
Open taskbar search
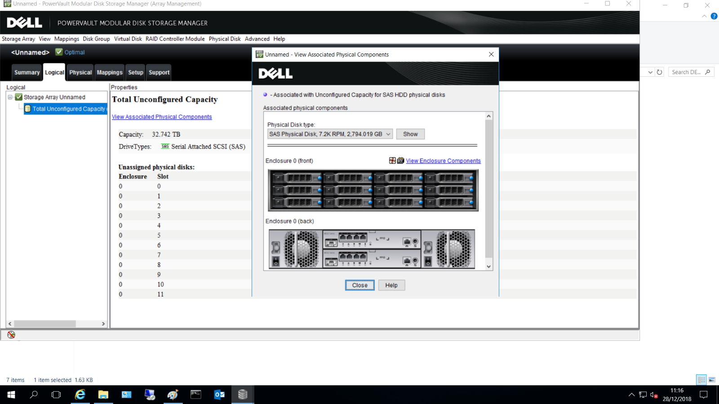point(34,395)
